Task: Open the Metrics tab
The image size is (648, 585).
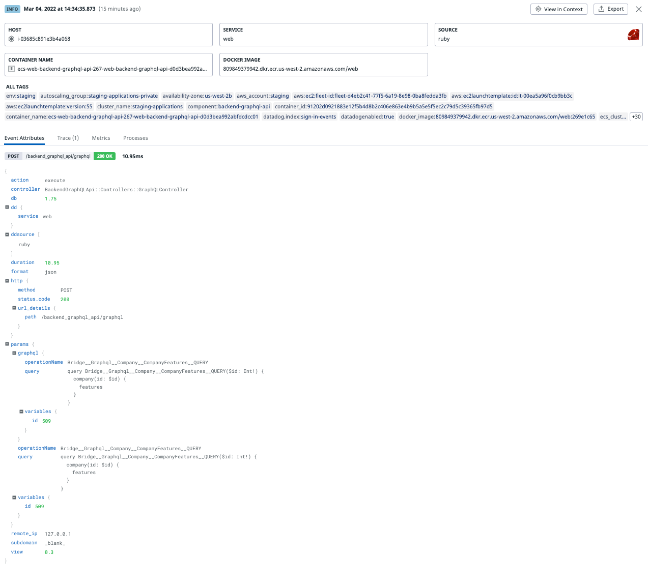Action: tap(100, 138)
